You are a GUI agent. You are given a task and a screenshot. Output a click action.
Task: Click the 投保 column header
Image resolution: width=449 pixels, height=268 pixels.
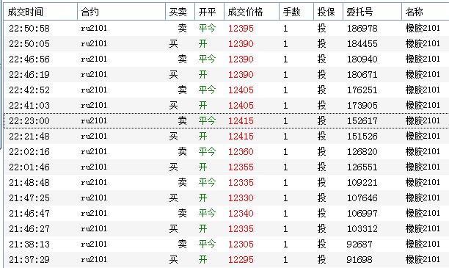[329, 12]
